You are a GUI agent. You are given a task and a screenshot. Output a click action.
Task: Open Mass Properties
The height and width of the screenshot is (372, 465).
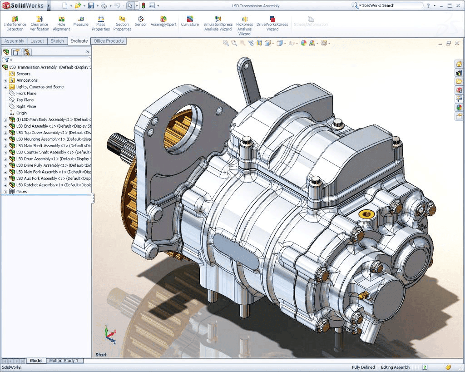click(x=100, y=23)
